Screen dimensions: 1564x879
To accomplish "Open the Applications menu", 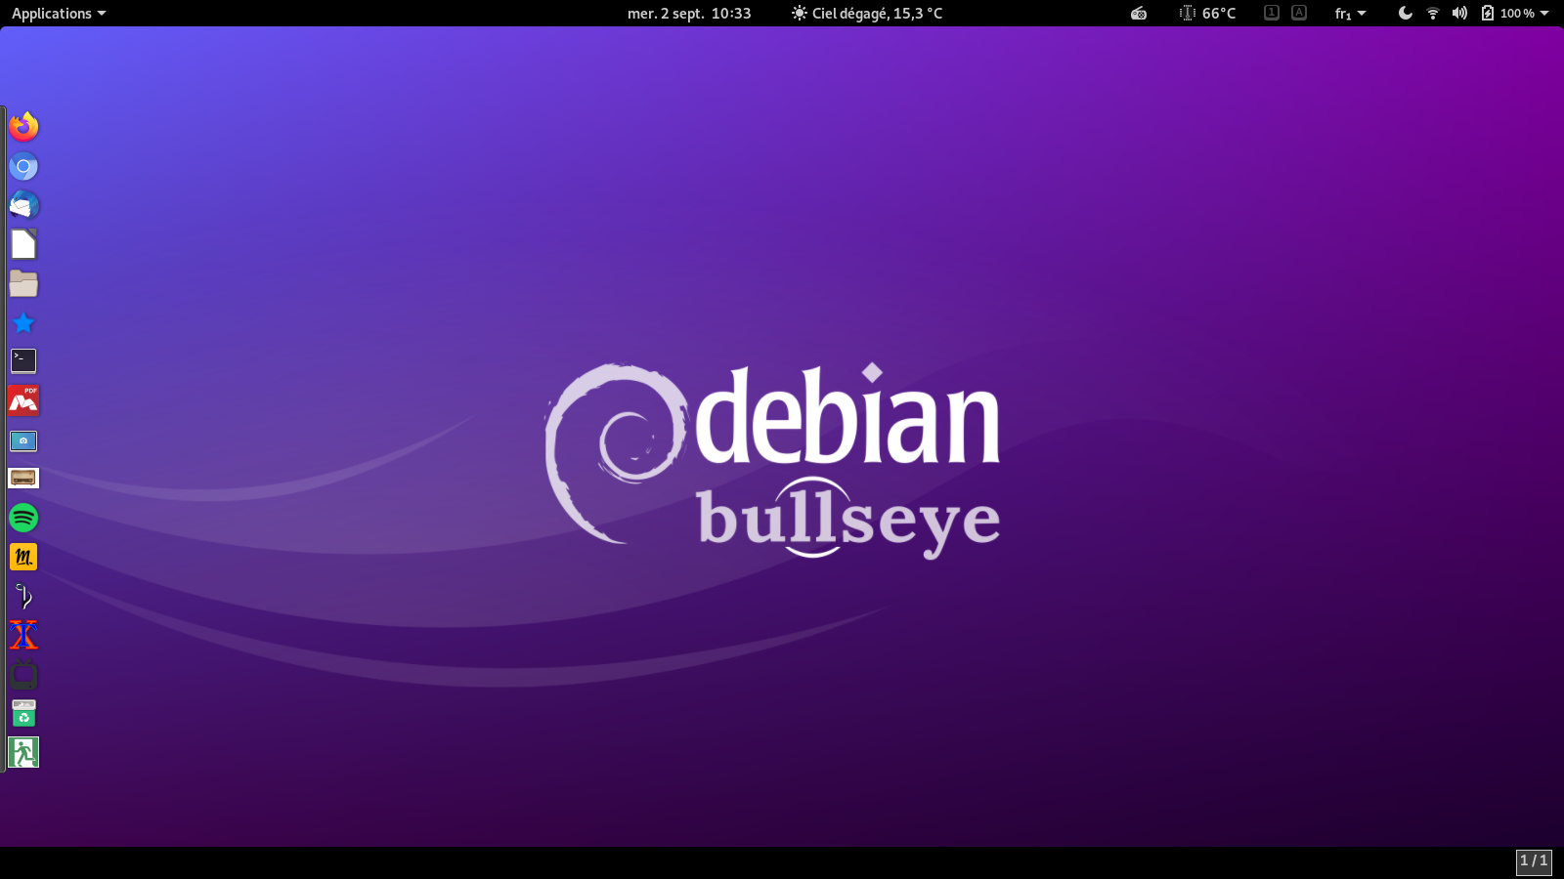I will [59, 14].
